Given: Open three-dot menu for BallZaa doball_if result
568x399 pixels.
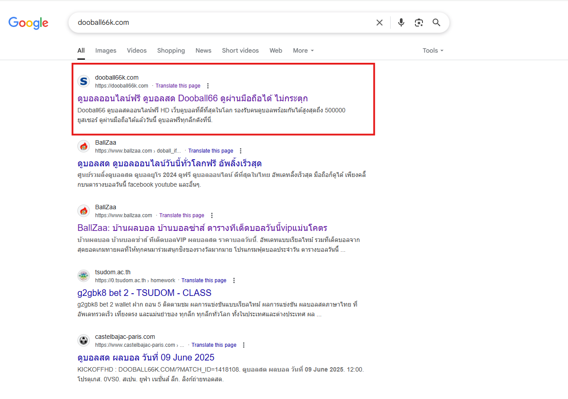Looking at the screenshot, I should click(241, 151).
